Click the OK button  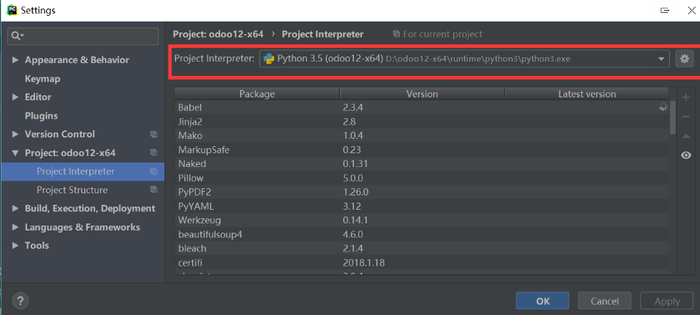click(543, 301)
